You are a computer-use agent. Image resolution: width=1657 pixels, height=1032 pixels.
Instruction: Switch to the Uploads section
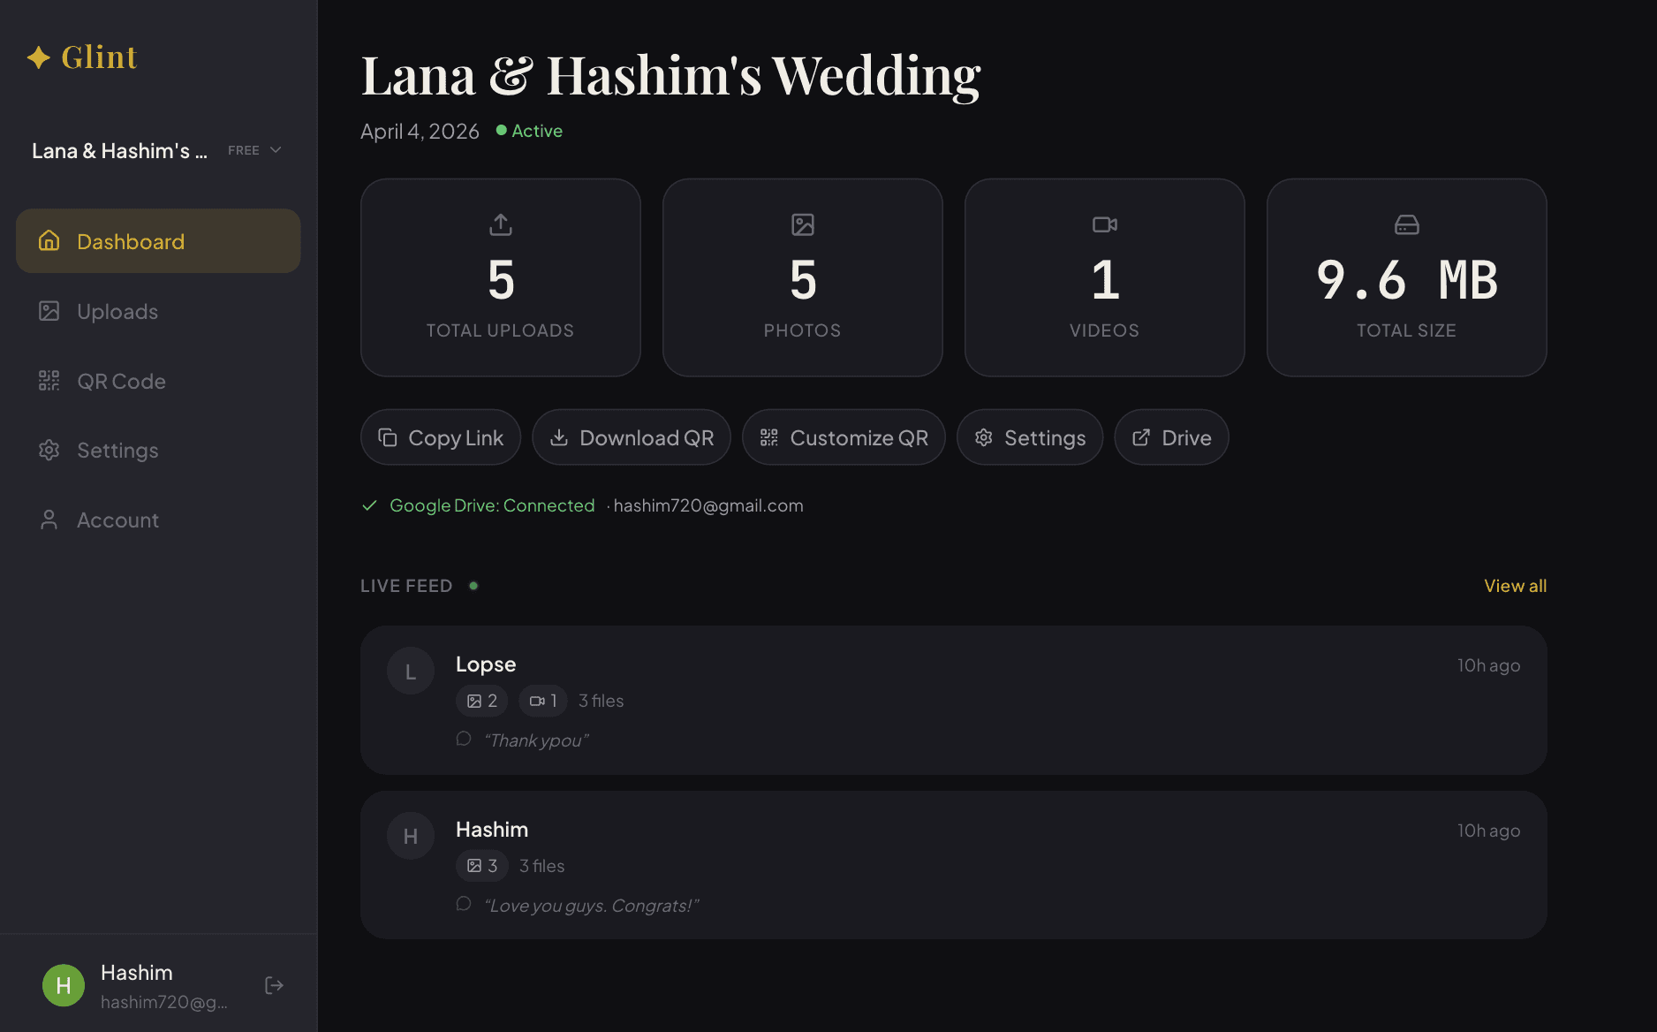pyautogui.click(x=117, y=311)
